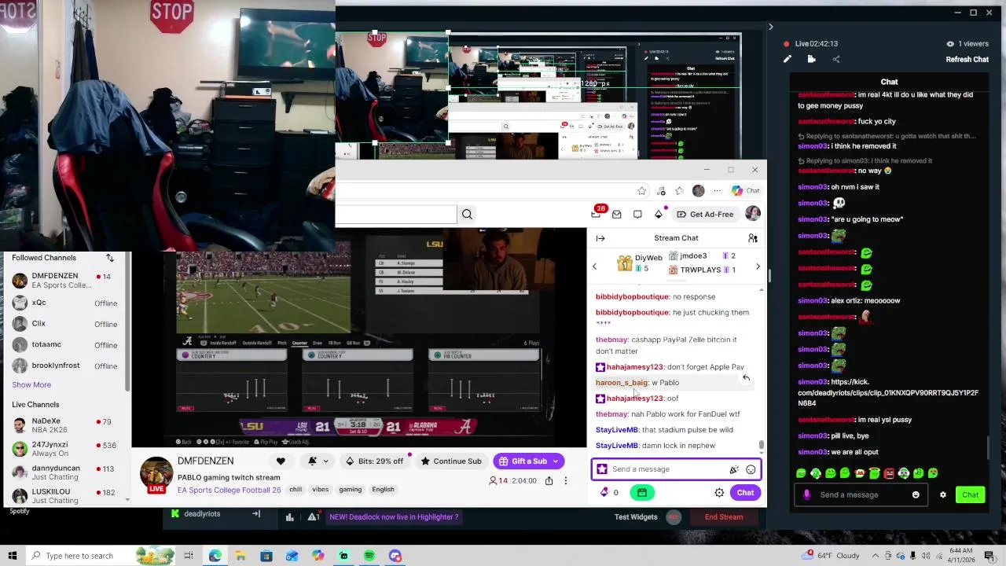
Task: Open the Twitch user avatar menu
Action: [x=752, y=214]
